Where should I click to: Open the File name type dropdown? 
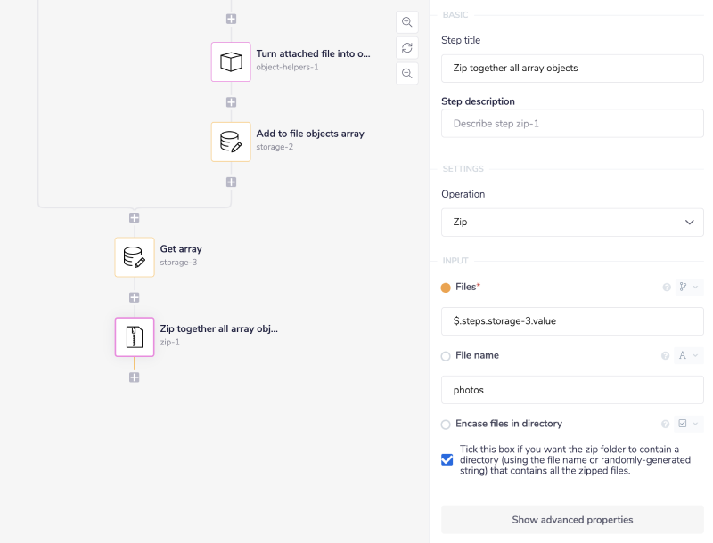(x=688, y=356)
